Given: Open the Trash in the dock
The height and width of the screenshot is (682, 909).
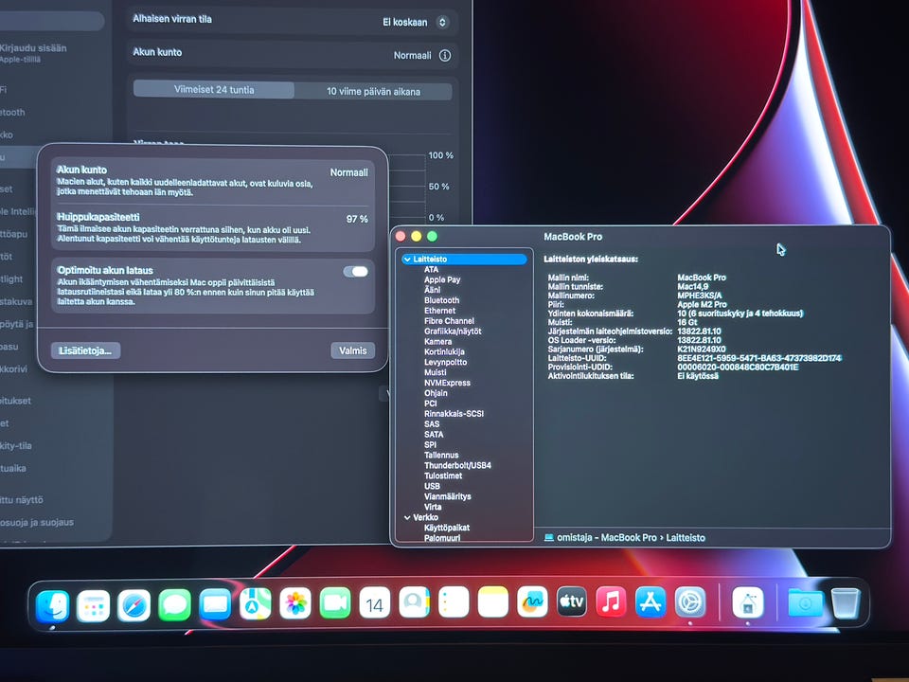Looking at the screenshot, I should click(x=846, y=603).
